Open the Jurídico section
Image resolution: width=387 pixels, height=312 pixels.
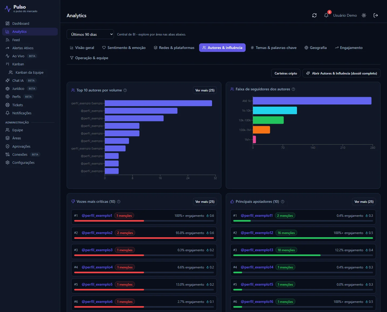click(30, 88)
